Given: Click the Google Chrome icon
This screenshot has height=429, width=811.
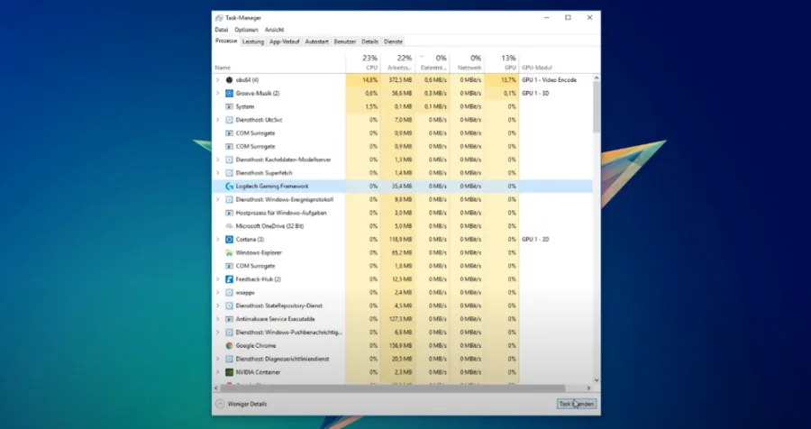Looking at the screenshot, I should tap(229, 346).
